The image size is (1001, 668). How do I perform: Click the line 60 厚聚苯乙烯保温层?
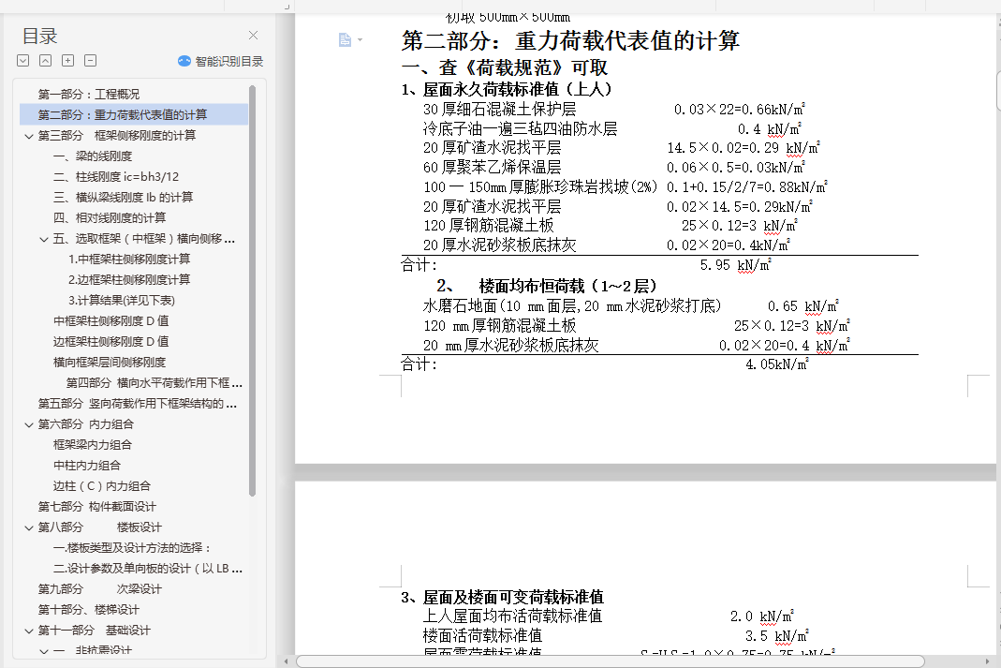point(493,168)
